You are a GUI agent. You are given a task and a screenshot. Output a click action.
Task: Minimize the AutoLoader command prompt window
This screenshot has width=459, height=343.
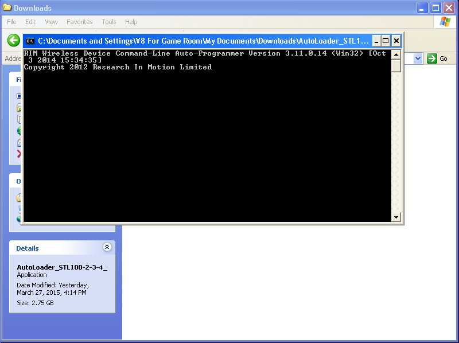pyautogui.click(x=376, y=41)
